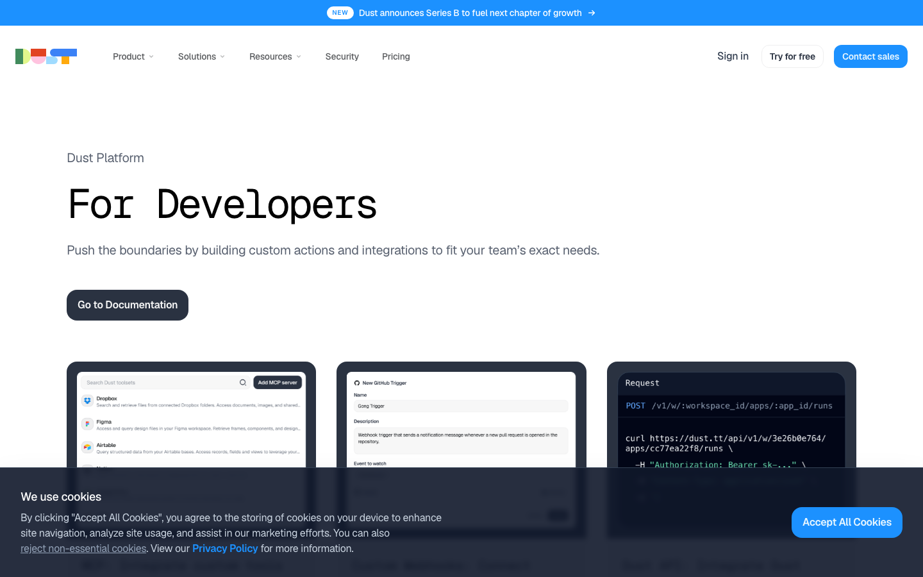Image resolution: width=923 pixels, height=577 pixels.
Task: Click the GitHub icon beside New GitHub Trigger
Action: click(x=357, y=383)
